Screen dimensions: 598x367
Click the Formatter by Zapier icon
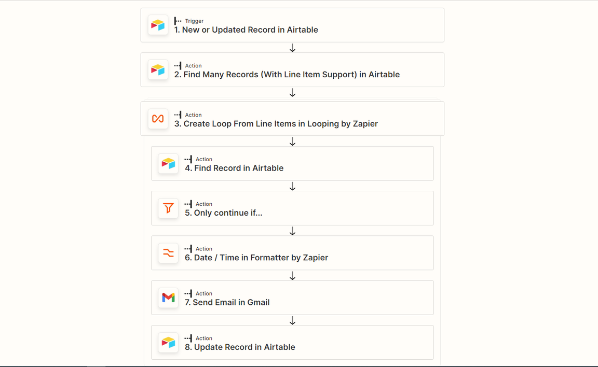click(x=168, y=253)
